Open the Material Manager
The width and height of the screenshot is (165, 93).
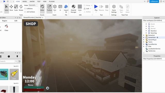[73, 9]
